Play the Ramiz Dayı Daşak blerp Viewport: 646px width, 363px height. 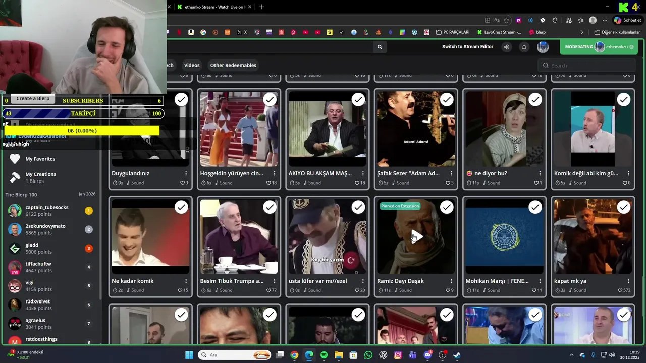point(416,237)
